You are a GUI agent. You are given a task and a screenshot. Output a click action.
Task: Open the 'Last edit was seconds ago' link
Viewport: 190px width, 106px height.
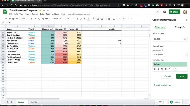(79, 14)
